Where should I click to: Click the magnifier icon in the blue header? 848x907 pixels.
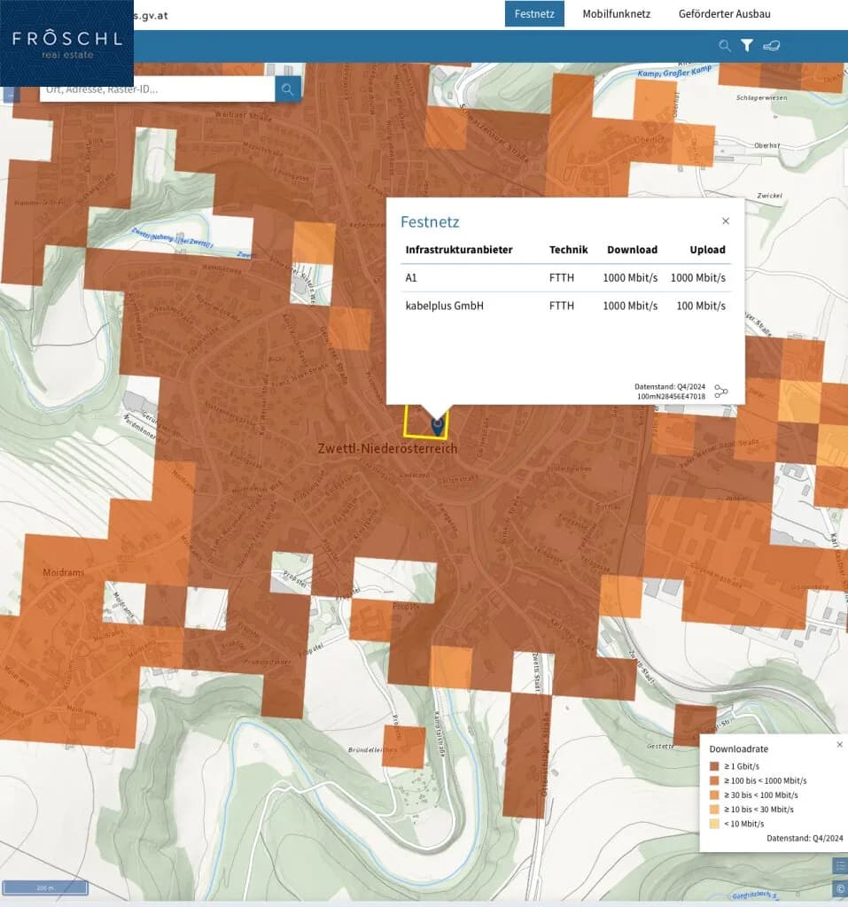[x=724, y=46]
